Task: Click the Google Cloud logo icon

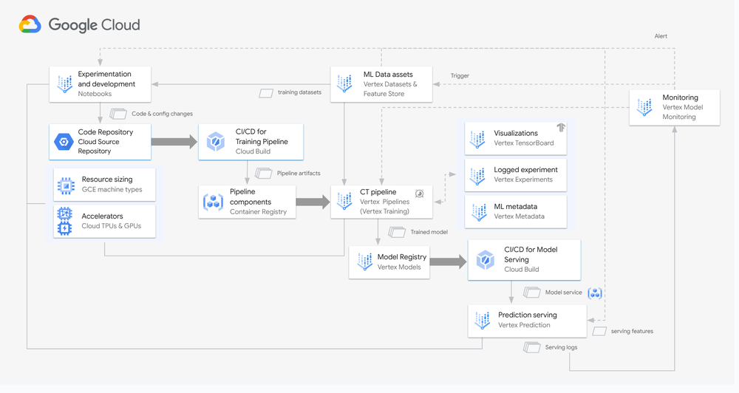Action: [30, 24]
